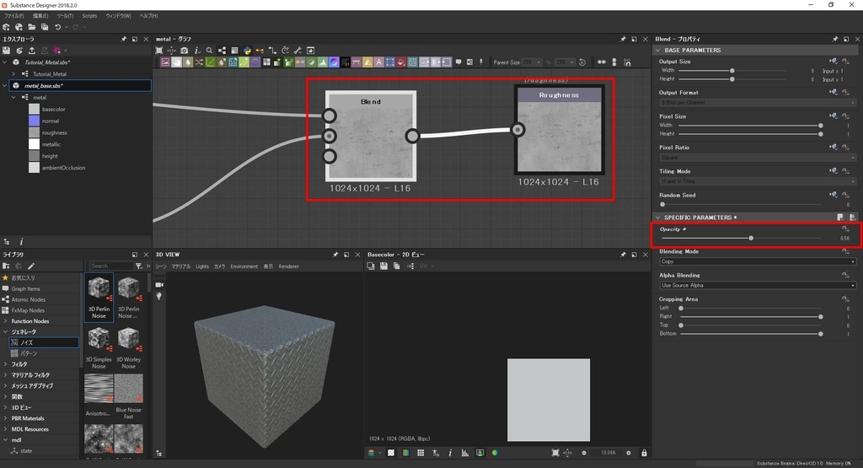Open the Alpha Blending dropdown
This screenshot has height=468, width=863.
757,285
